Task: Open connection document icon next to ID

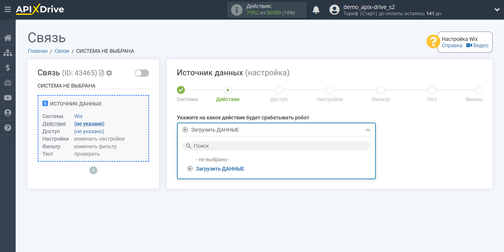Action: pyautogui.click(x=102, y=73)
